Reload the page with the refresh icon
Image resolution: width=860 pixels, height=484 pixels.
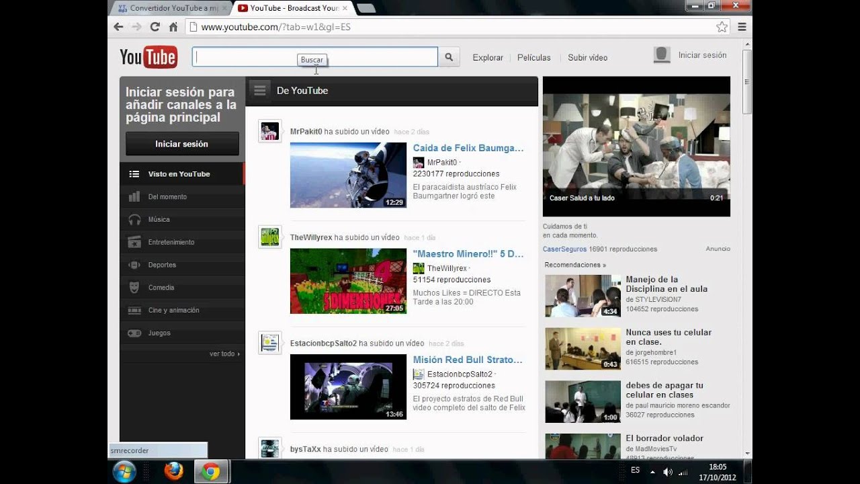155,27
